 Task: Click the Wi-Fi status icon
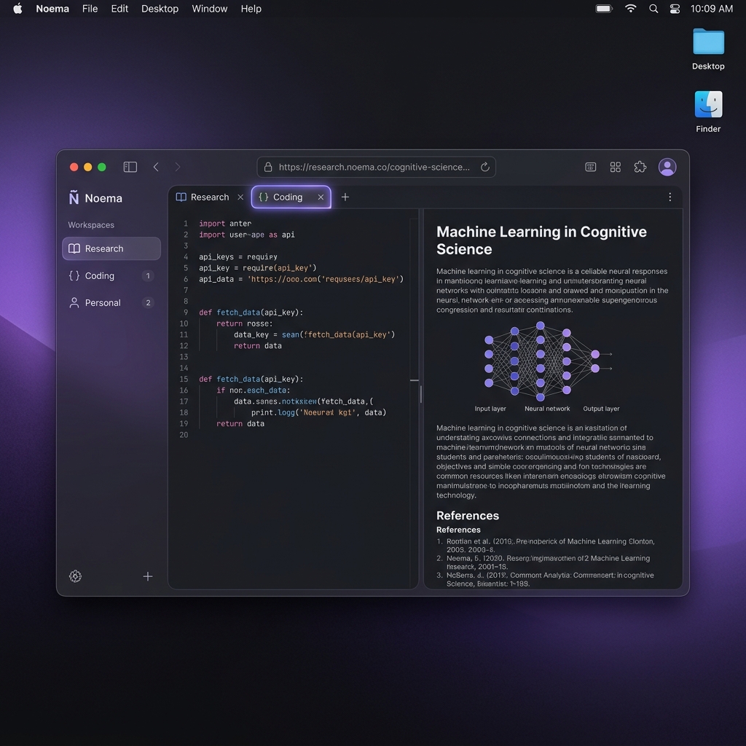click(630, 9)
